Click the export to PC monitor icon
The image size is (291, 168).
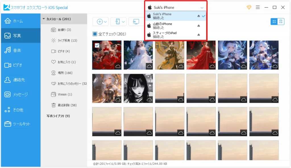tap(136, 22)
